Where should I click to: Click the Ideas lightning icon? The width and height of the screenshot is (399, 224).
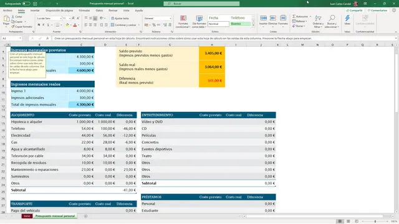347,18
